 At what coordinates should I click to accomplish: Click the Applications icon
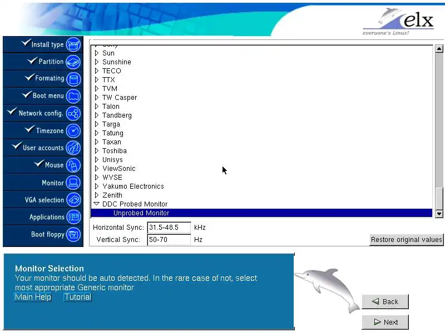coord(73,217)
